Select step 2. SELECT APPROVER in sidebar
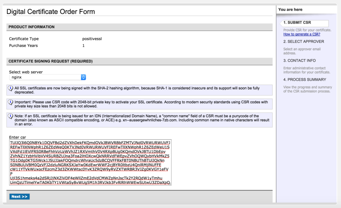Image resolution: width=341 pixels, height=208 pixels. coord(303,42)
